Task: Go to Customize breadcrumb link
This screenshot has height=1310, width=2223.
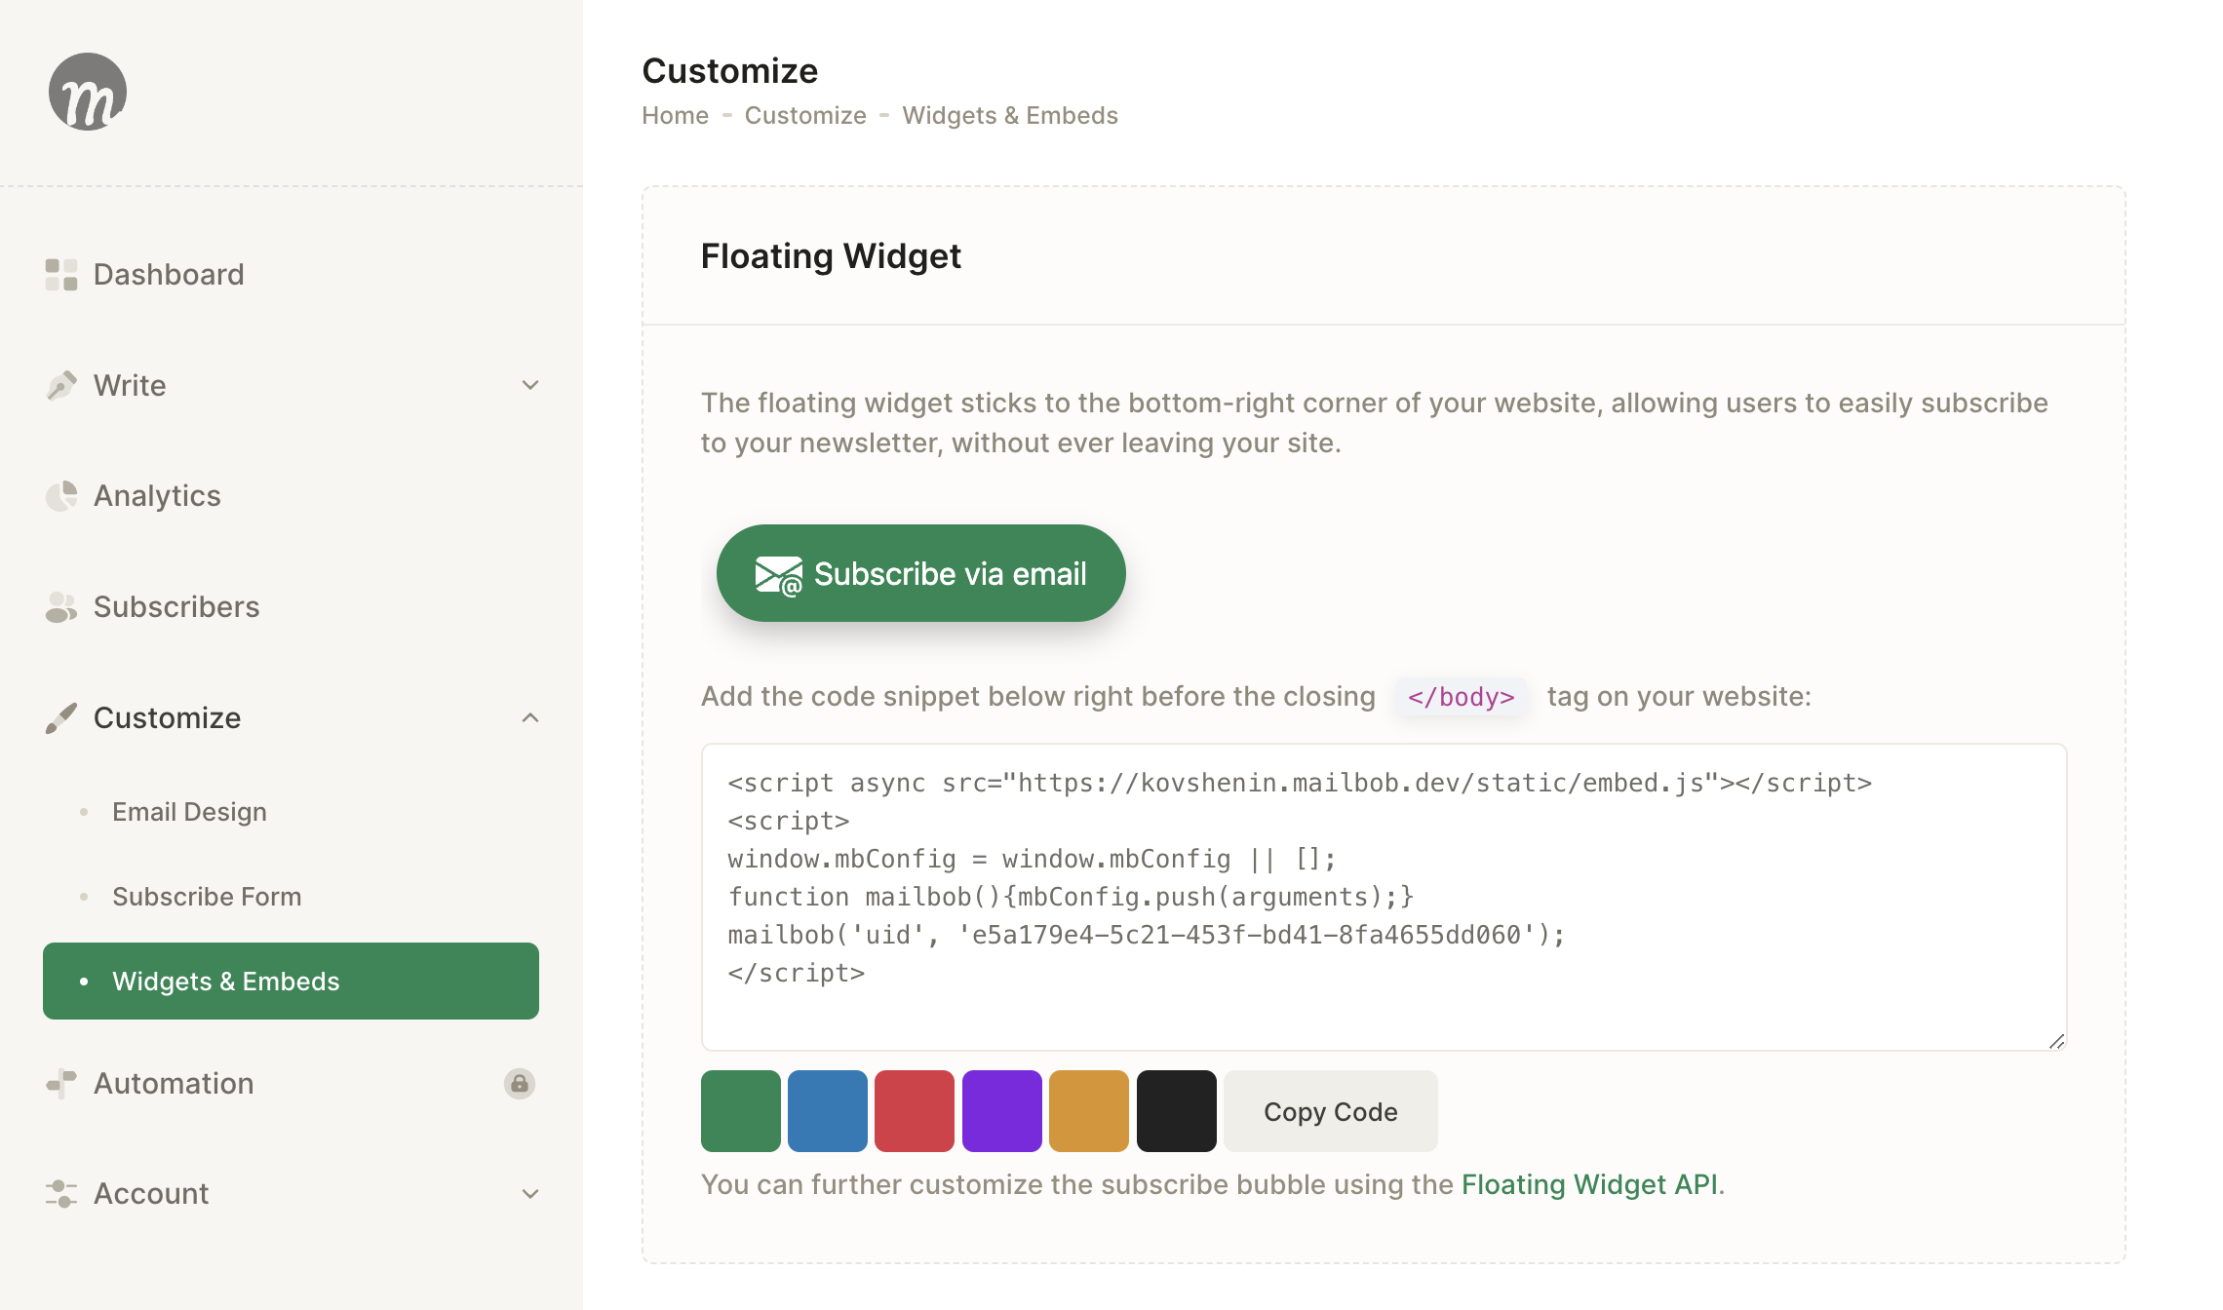Action: [805, 116]
